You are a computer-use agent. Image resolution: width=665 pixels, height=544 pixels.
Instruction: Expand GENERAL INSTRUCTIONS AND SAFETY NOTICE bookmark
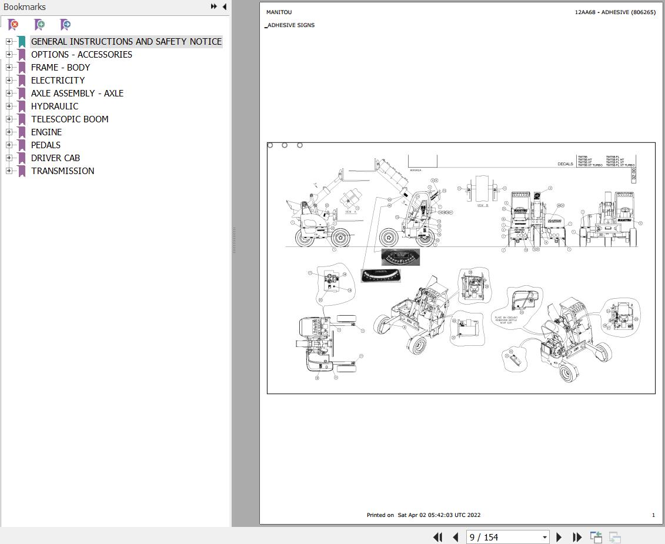[x=8, y=41]
